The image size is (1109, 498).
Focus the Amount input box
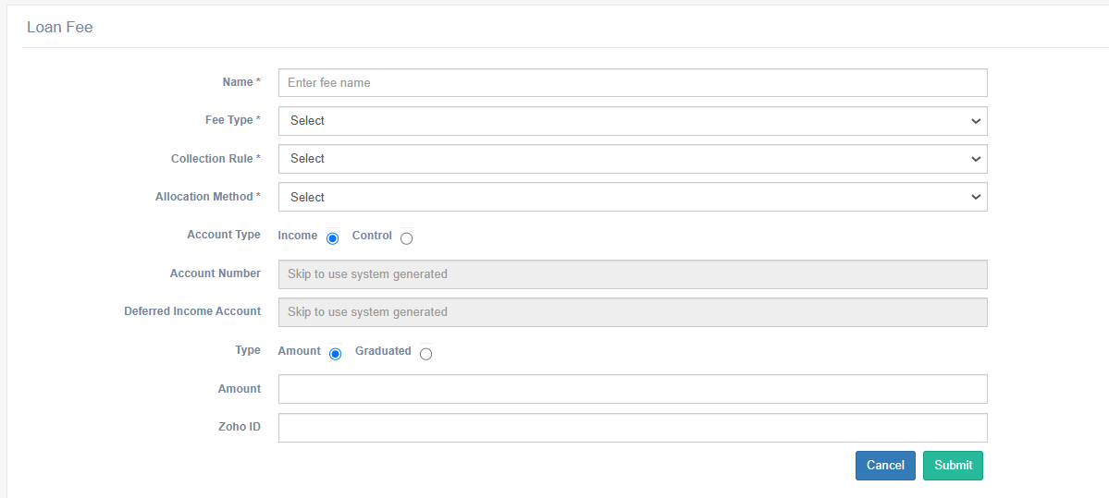tap(632, 389)
